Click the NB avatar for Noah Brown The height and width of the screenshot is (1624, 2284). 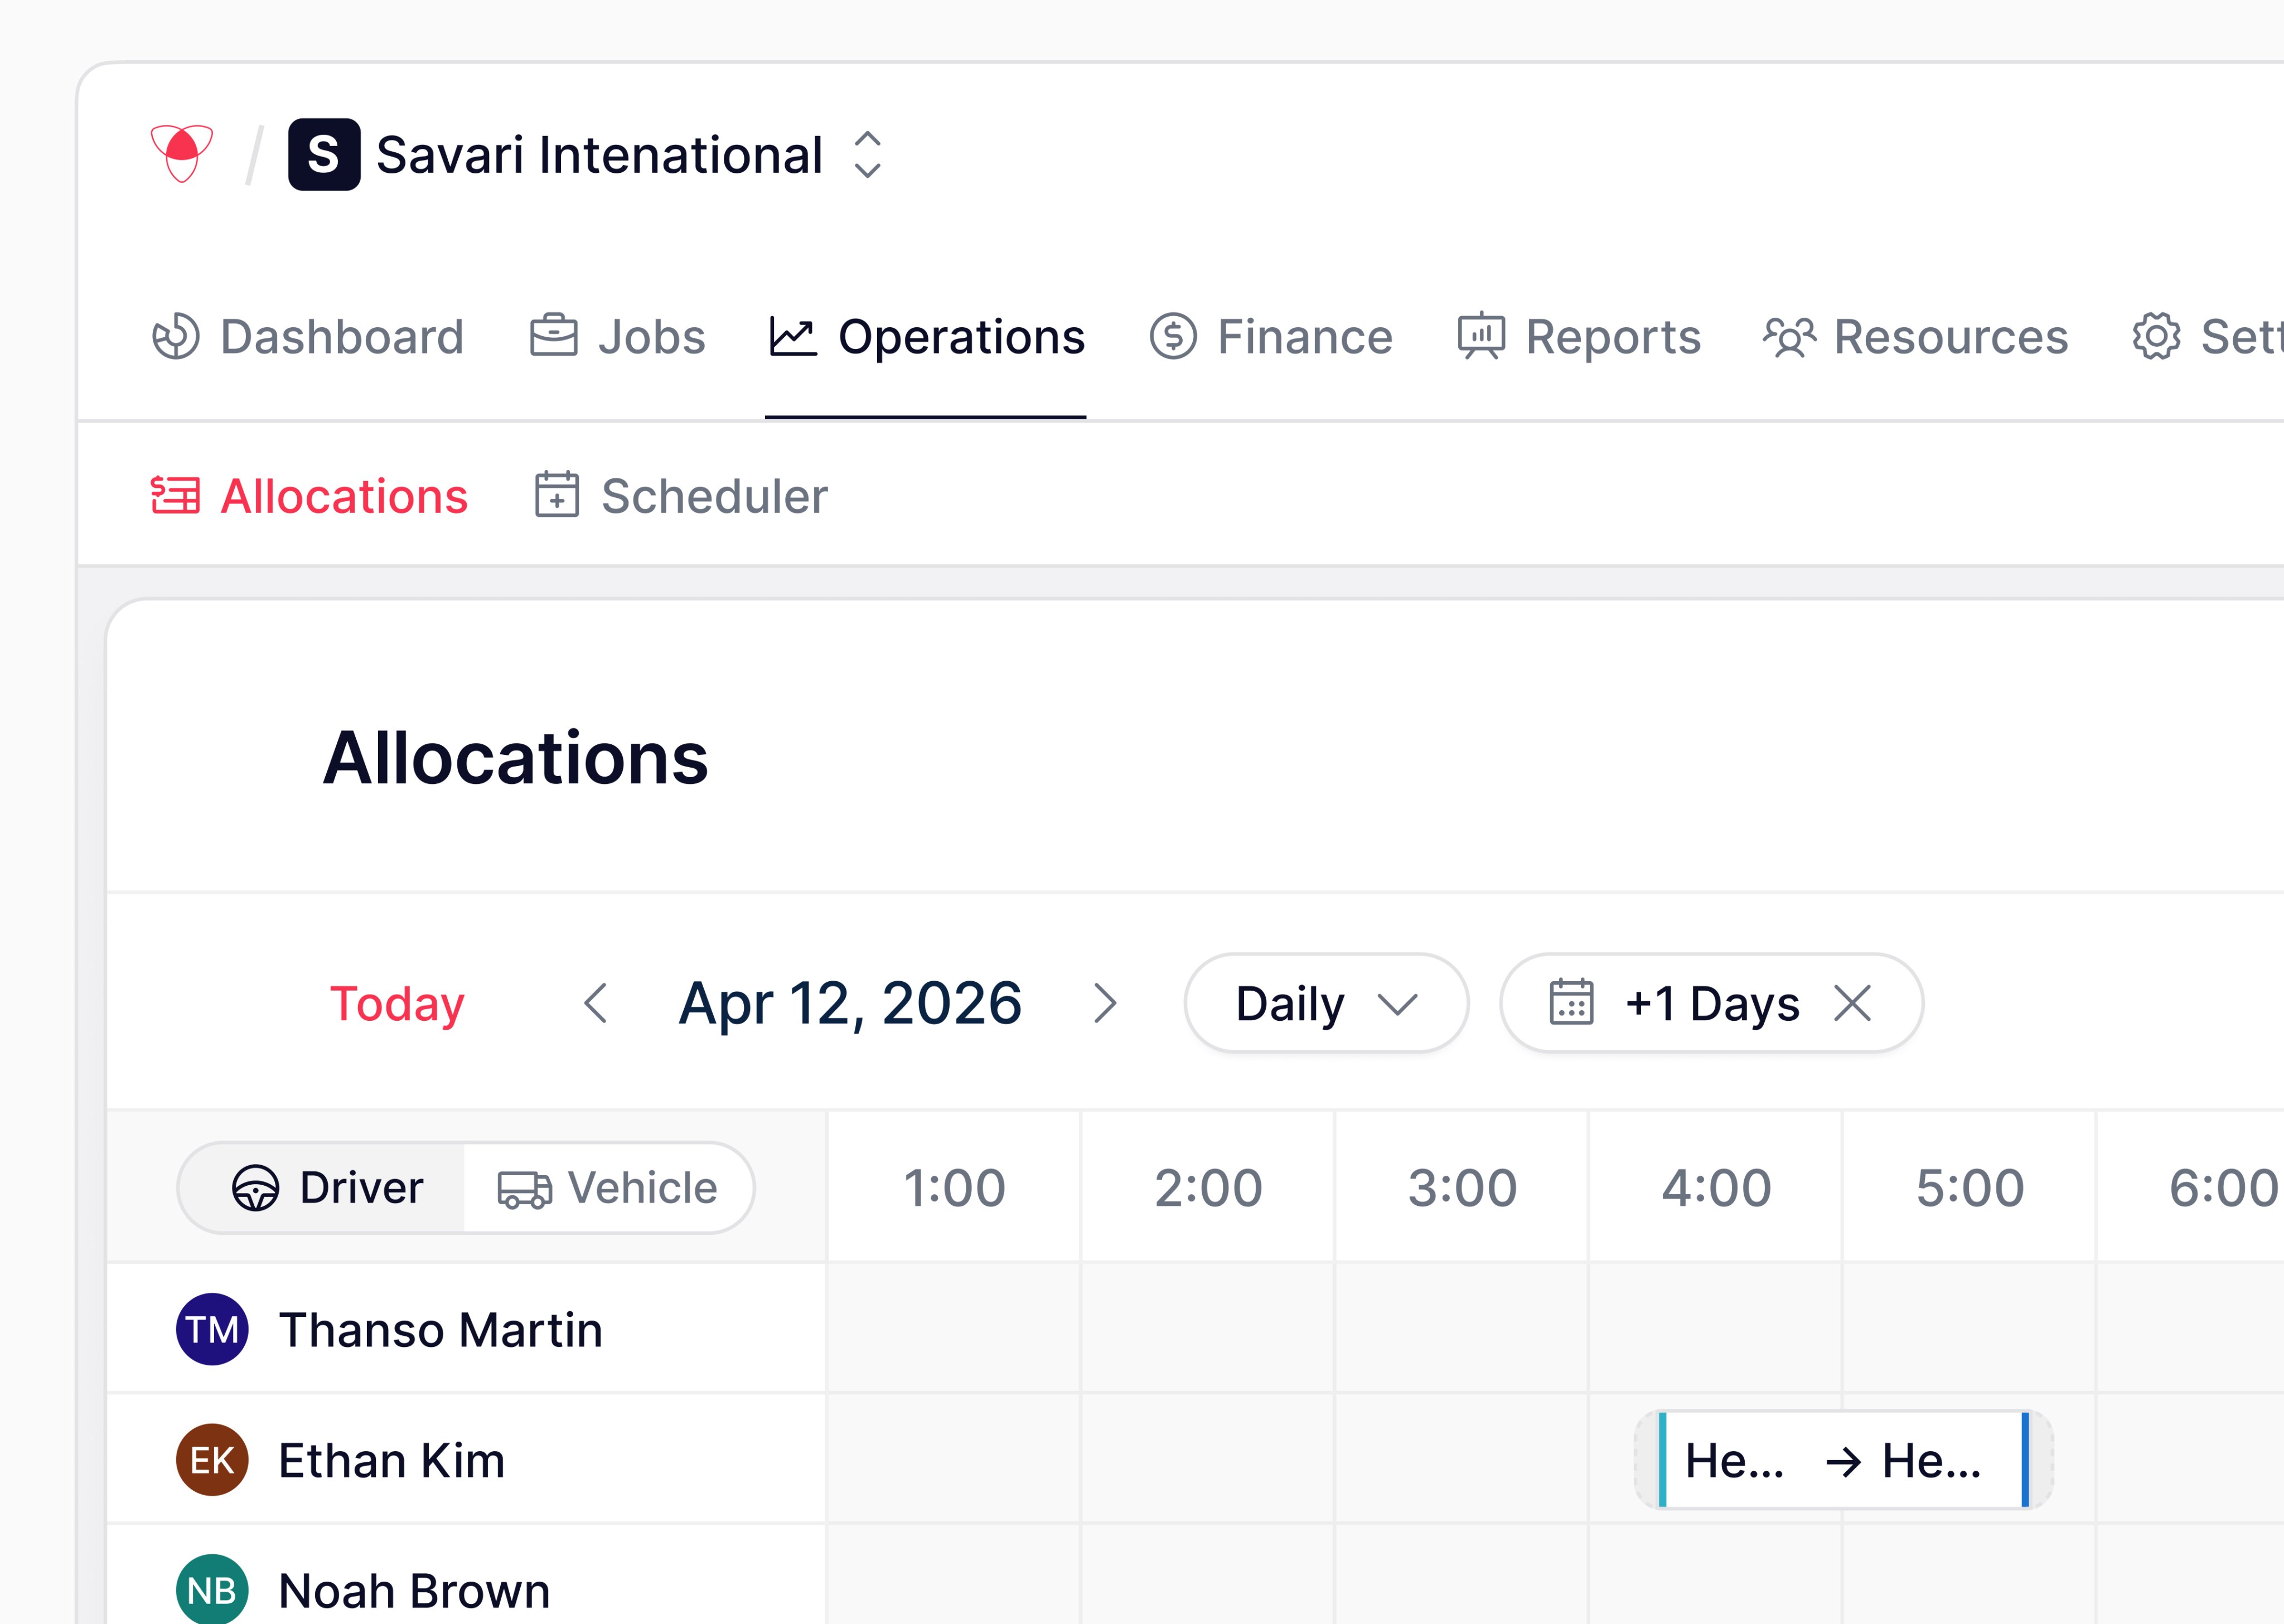pos(212,1590)
